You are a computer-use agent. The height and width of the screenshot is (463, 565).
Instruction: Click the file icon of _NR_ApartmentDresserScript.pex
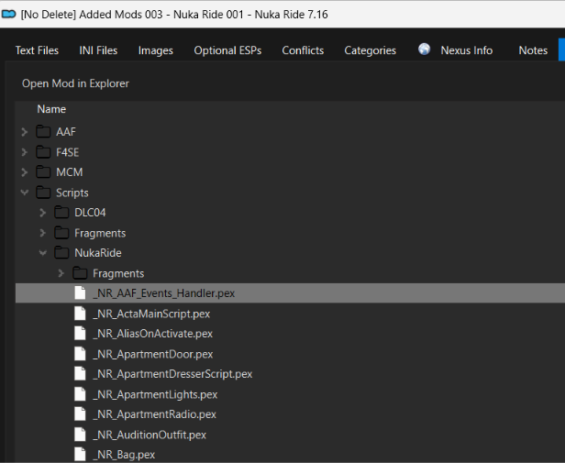pyautogui.click(x=80, y=374)
